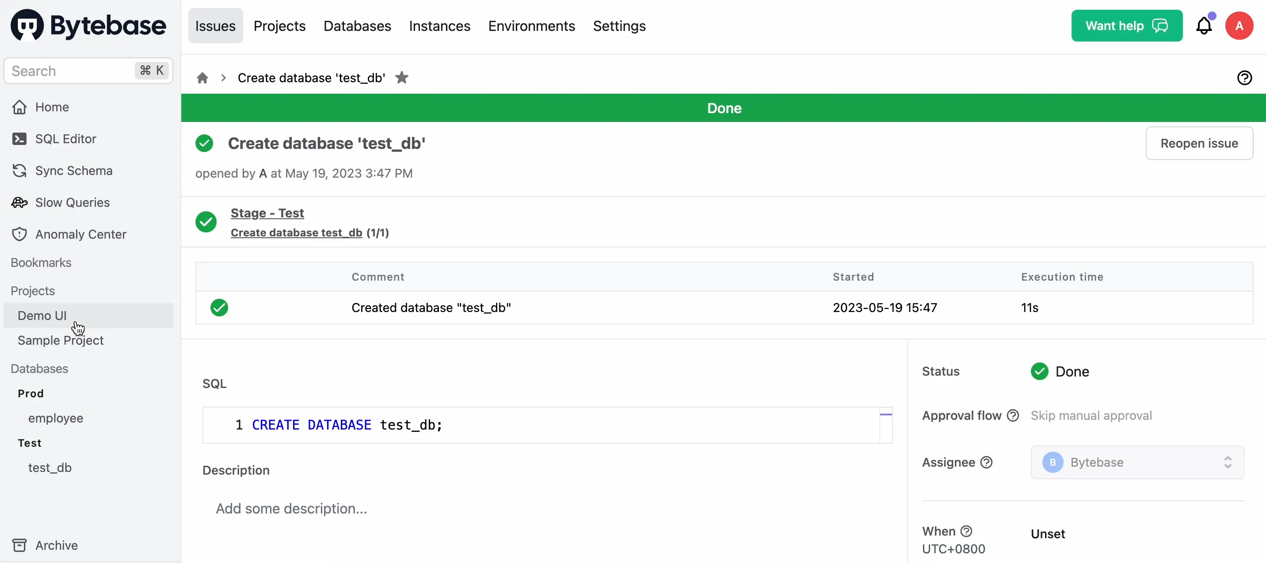Viewport: 1266px width, 563px height.
Task: Click the Done status in side panel
Action: [x=1060, y=371]
